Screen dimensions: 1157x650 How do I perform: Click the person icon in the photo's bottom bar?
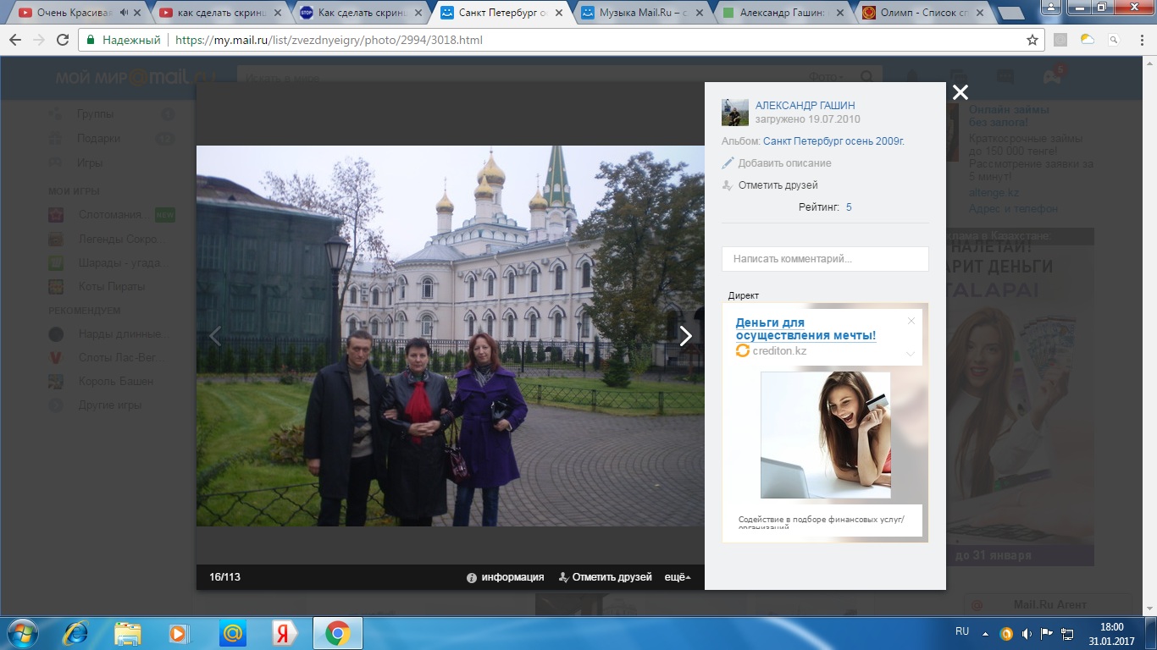coord(563,577)
